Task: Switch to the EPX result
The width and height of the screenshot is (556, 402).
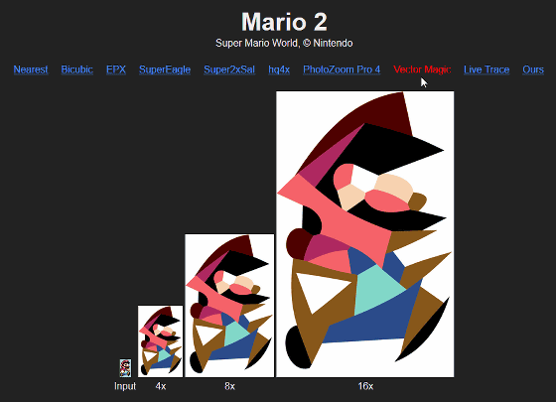Action: pos(116,69)
